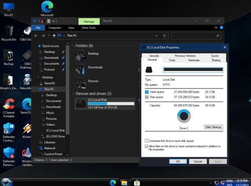Image resolution: width=251 pixels, height=186 pixels.
Task: Expand the ribbon with the chevron
Action: [x=216, y=28]
